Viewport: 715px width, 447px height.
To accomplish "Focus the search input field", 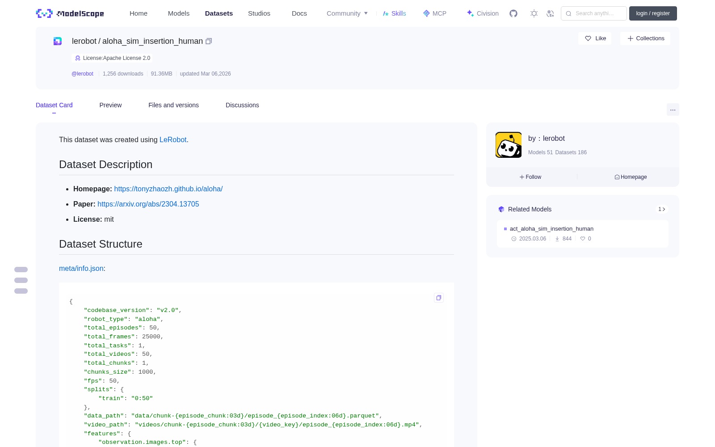I will [x=594, y=13].
